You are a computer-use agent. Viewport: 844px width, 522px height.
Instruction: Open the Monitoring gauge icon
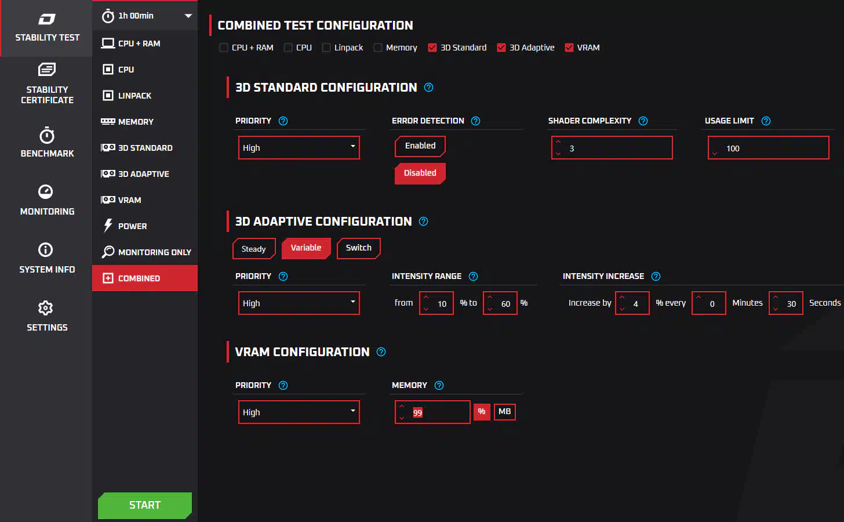[46, 191]
